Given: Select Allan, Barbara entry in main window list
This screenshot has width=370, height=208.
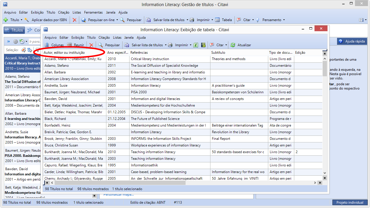Looking at the screenshot, I should tap(23, 118).
